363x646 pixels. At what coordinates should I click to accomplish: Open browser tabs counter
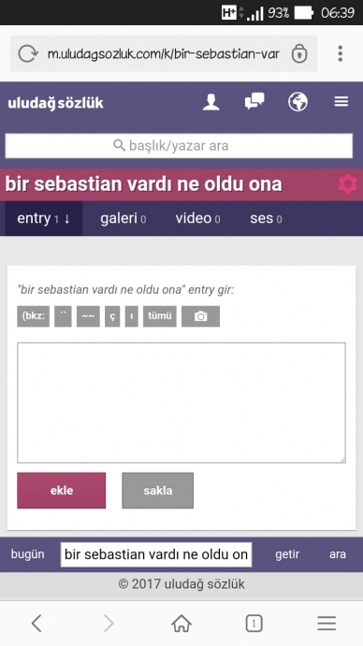coord(254,624)
